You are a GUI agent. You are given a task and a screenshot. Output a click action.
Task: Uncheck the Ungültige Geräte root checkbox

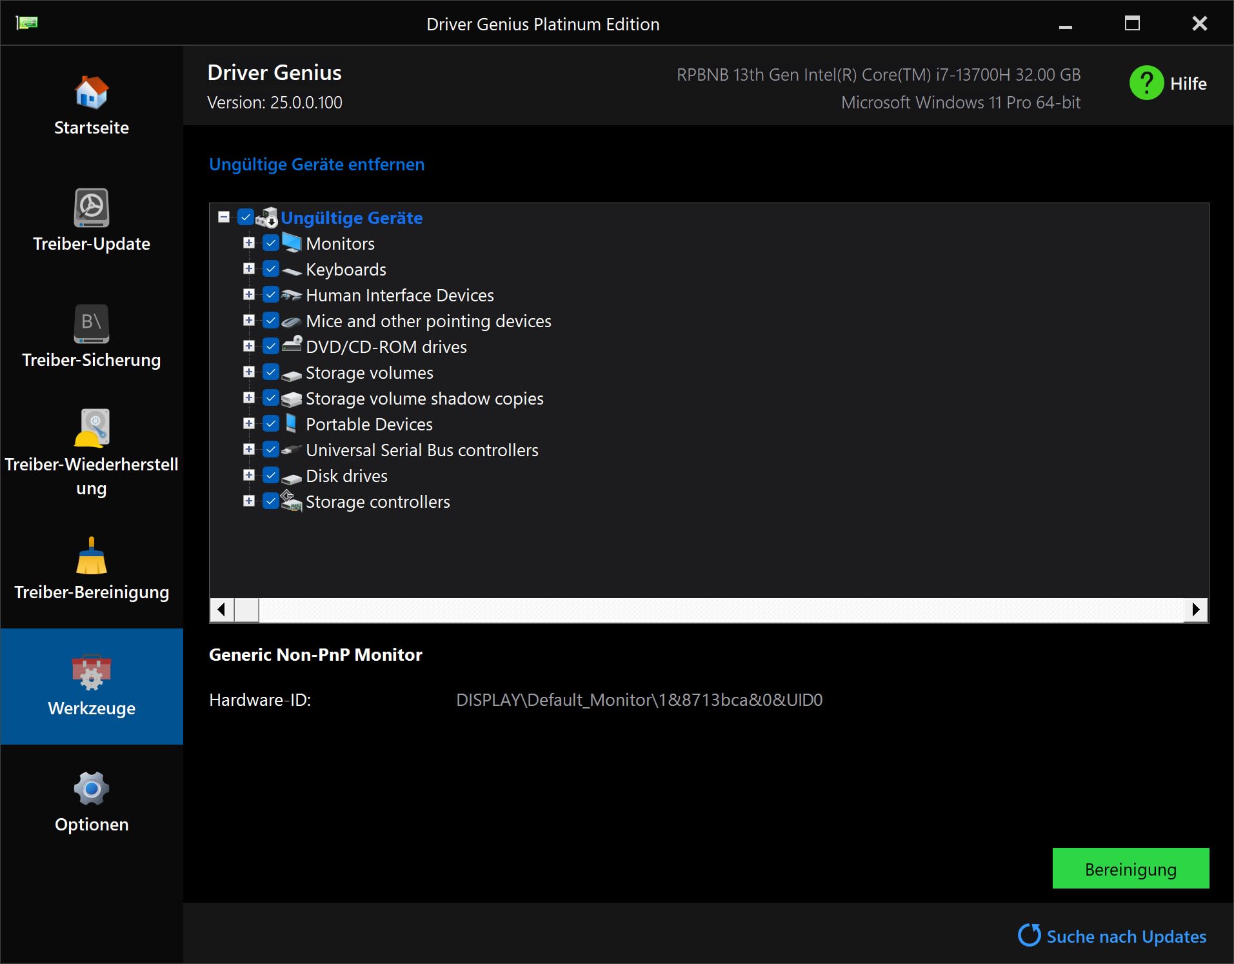tap(245, 217)
